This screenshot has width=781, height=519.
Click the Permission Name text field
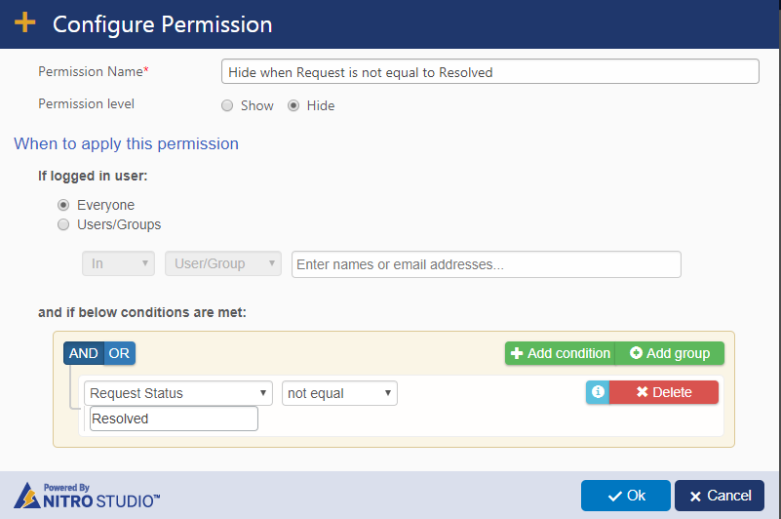click(x=490, y=72)
